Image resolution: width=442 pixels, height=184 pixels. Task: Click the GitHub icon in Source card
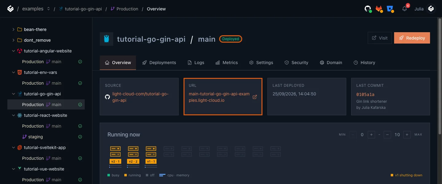tap(107, 97)
